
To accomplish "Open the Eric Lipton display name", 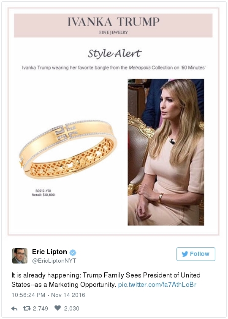I will click(x=49, y=252).
